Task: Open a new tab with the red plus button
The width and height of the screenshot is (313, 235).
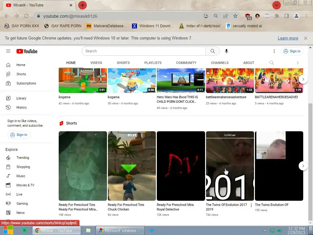Action: [83, 5]
